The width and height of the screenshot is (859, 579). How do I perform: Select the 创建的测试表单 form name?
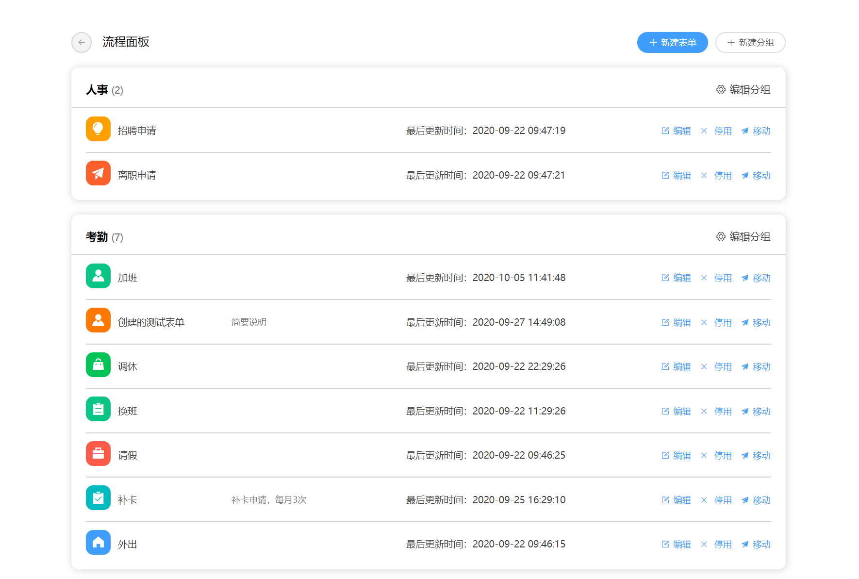pos(151,323)
